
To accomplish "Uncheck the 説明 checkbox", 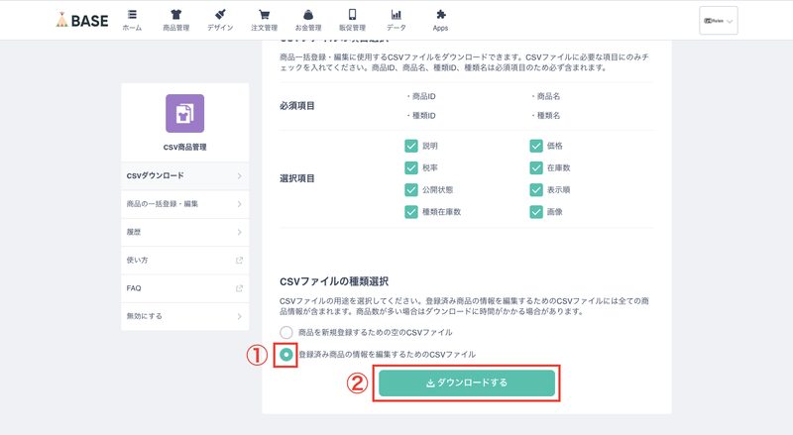I will (410, 146).
